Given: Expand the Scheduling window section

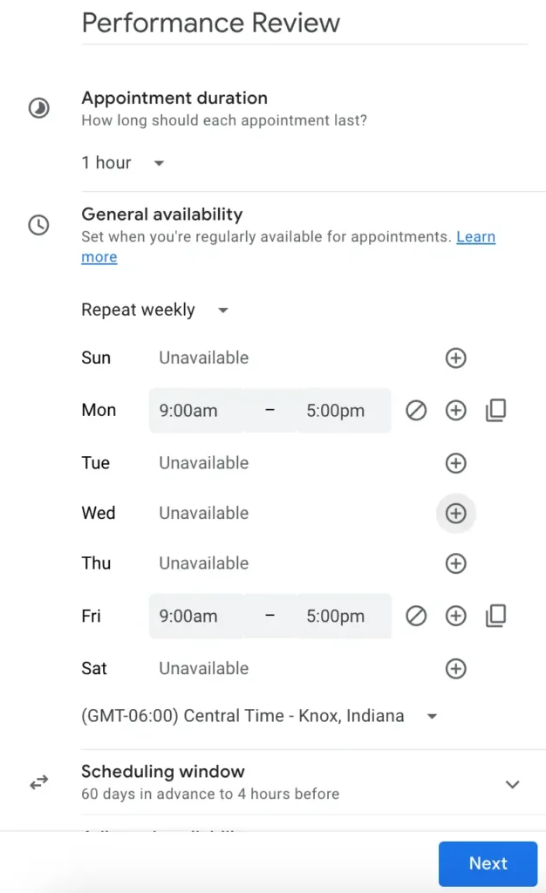Looking at the screenshot, I should click(x=512, y=784).
